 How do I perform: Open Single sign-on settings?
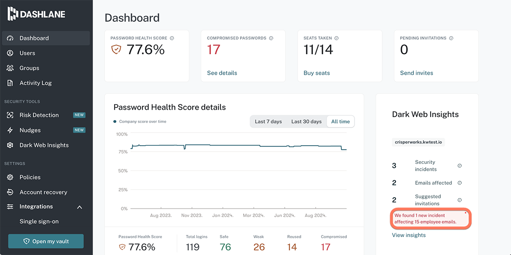pos(39,221)
